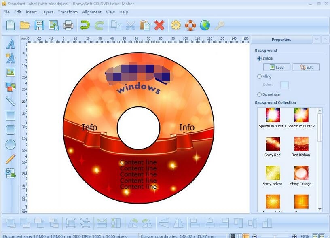
Task: Open the Layers menu
Action: click(x=47, y=12)
